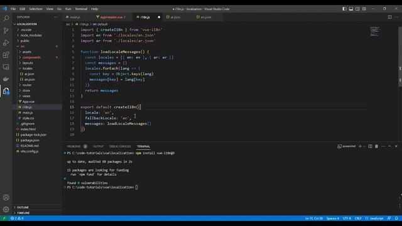Open the Terminal menu
402x226 pixels.
(x=81, y=9)
